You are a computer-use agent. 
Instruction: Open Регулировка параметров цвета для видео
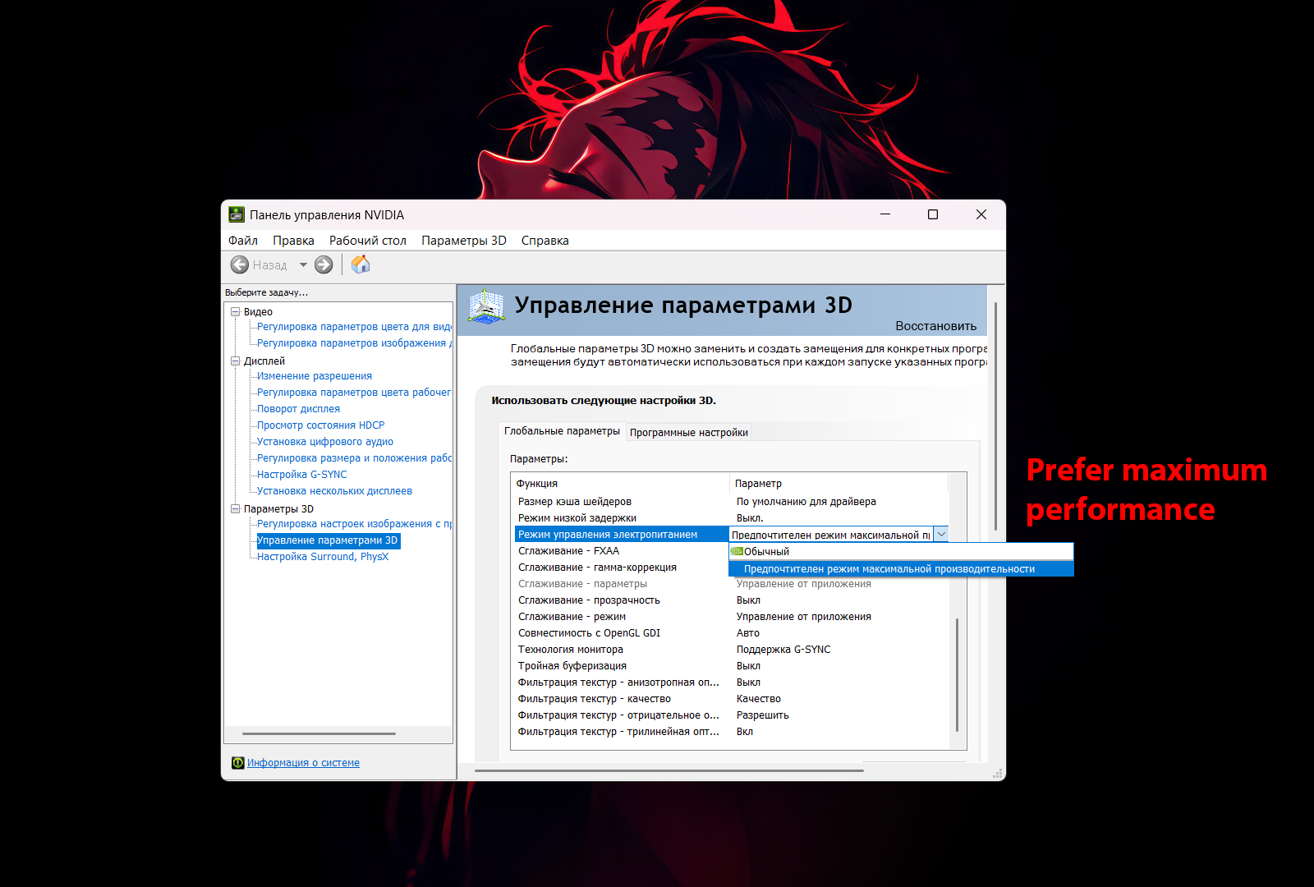click(x=355, y=327)
